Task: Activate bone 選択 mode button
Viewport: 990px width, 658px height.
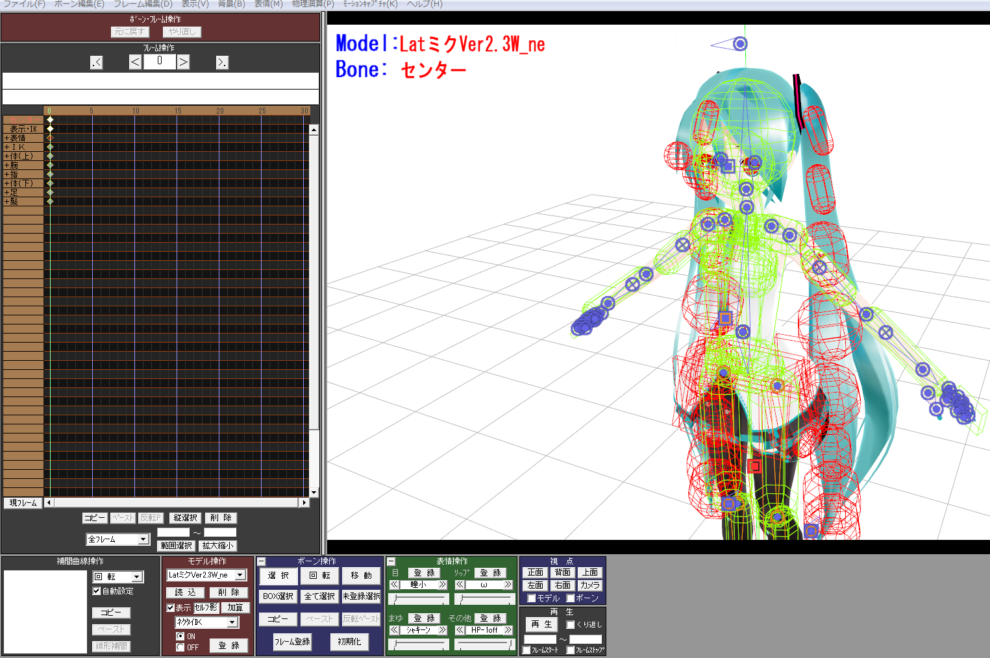Action: point(278,576)
